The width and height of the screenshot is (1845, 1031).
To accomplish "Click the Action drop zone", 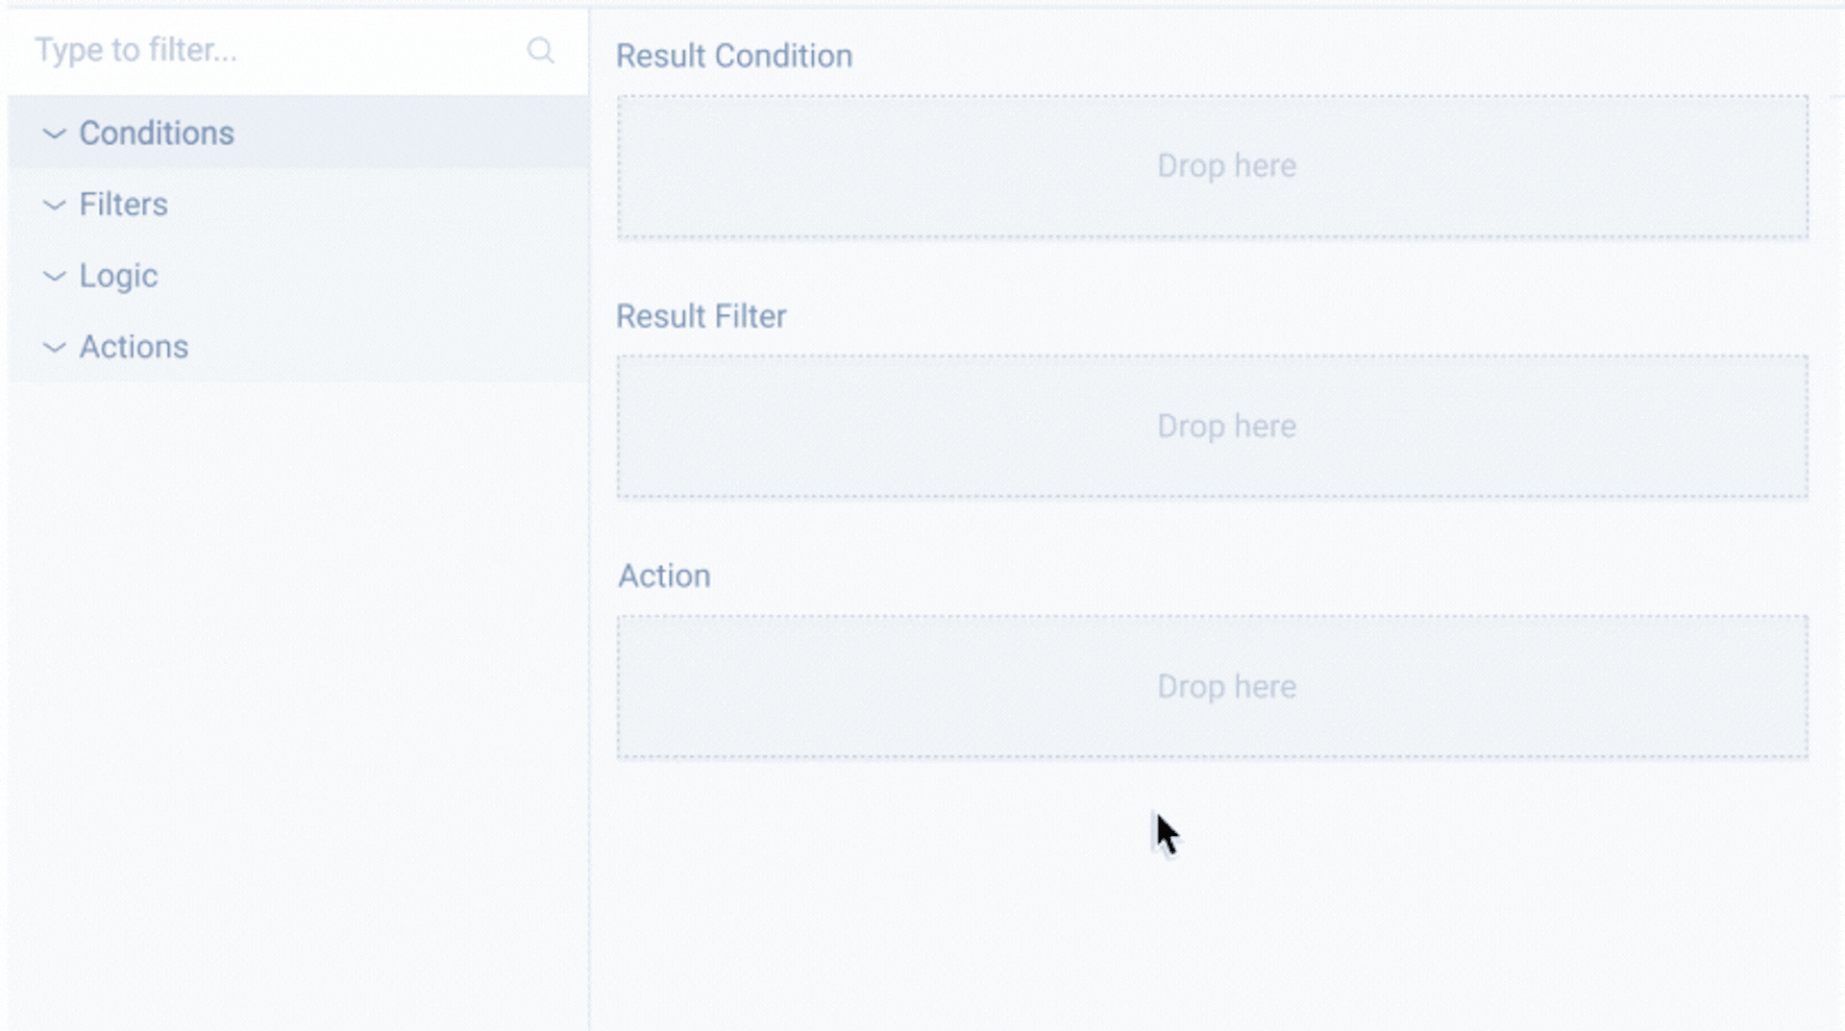I will click(x=1211, y=686).
